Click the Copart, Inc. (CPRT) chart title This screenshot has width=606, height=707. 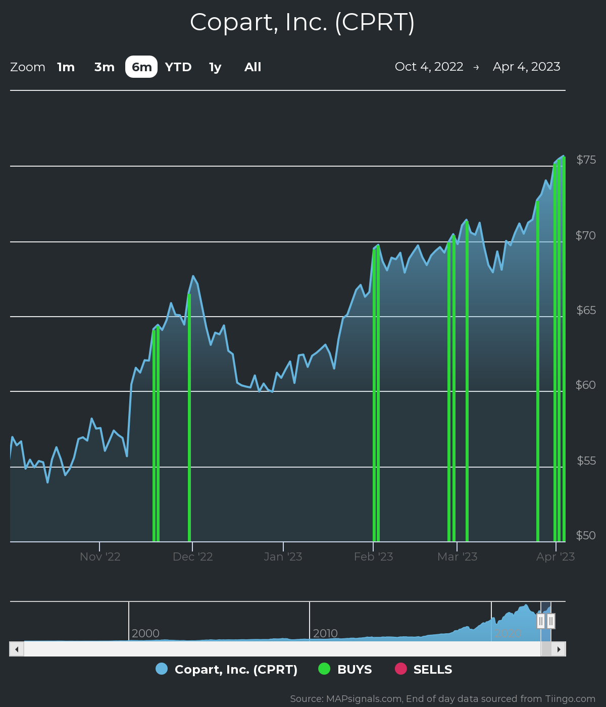(x=302, y=22)
